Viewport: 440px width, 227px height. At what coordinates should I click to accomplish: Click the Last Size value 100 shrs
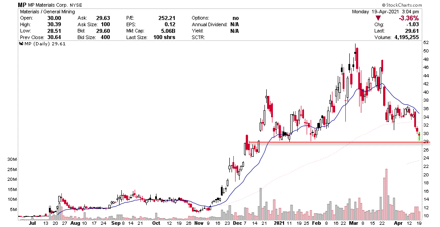tap(164, 37)
